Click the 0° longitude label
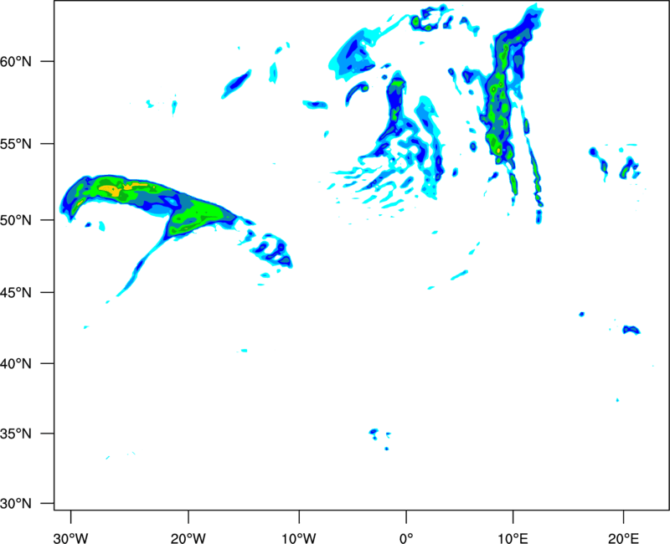Screen dimensions: 670x544 point(406,538)
